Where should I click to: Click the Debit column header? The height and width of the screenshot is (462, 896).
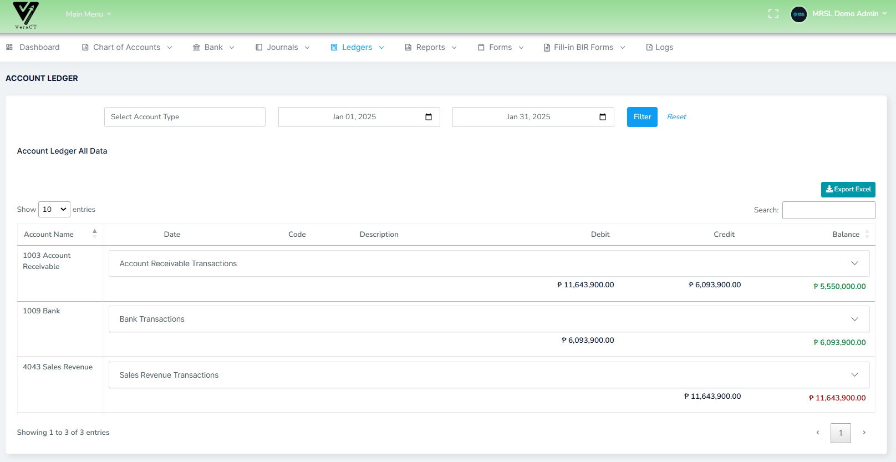click(600, 235)
